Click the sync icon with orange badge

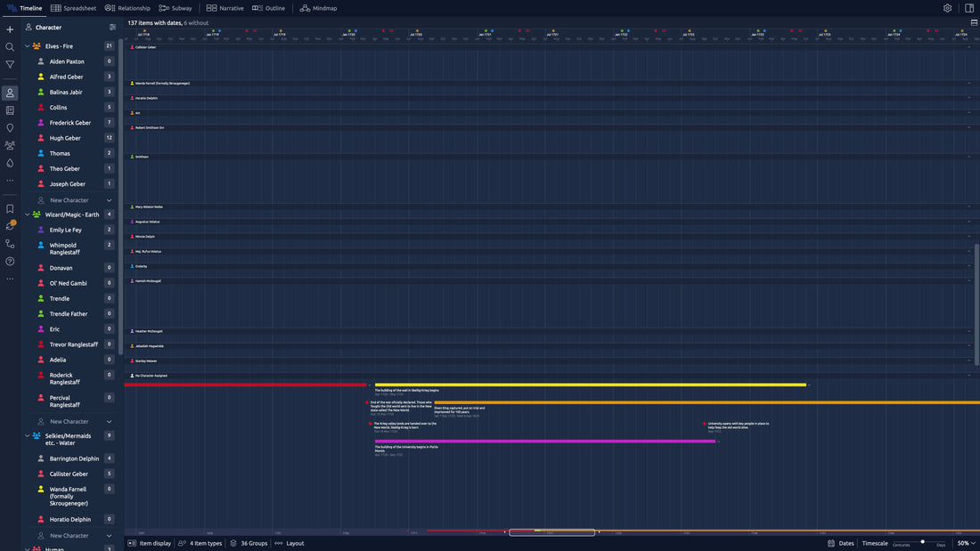10,226
